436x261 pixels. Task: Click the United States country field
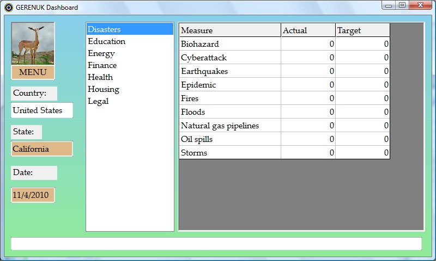(42, 110)
